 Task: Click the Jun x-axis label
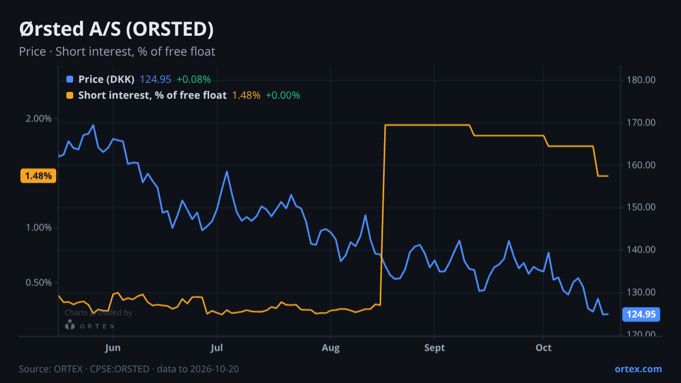[x=113, y=347]
